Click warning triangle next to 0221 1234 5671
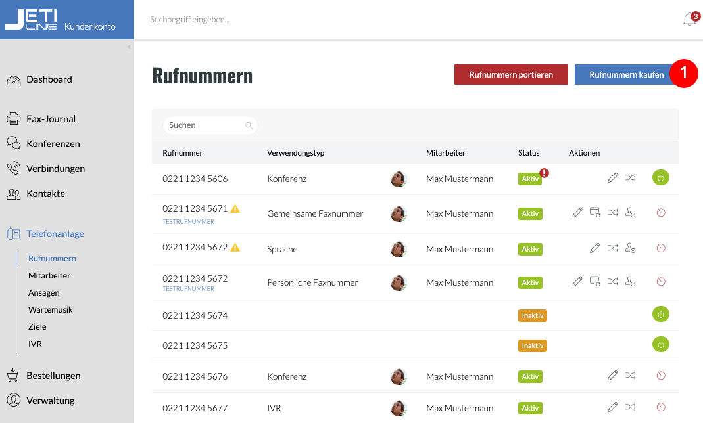 235,209
